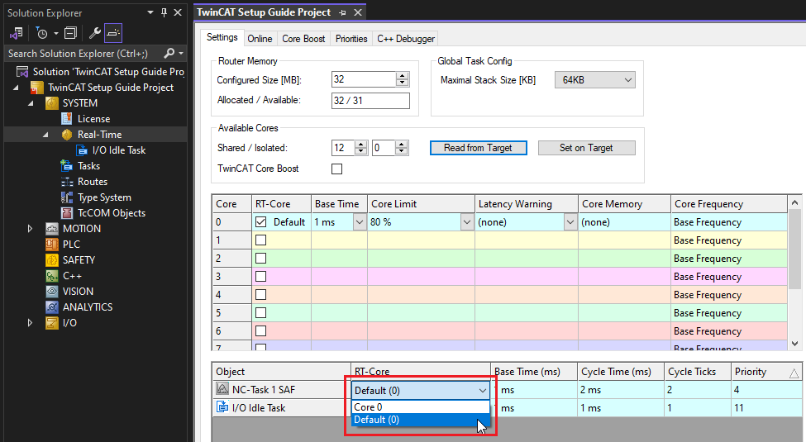
Task: Click the Collapse All icon in Solution Explorer
Action: pos(70,33)
